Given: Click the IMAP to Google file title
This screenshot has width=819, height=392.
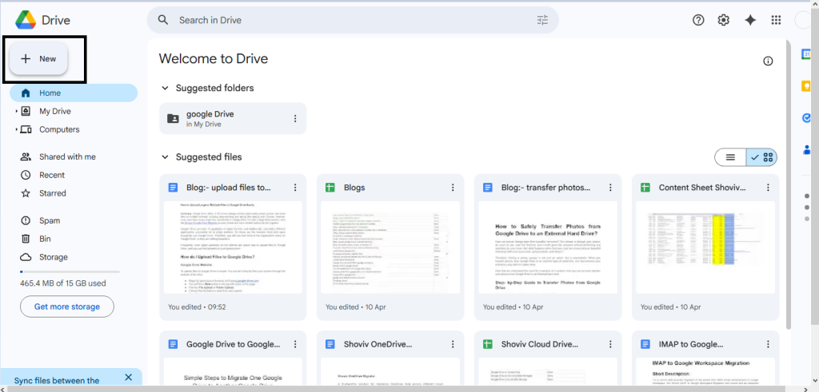Looking at the screenshot, I should click(691, 345).
